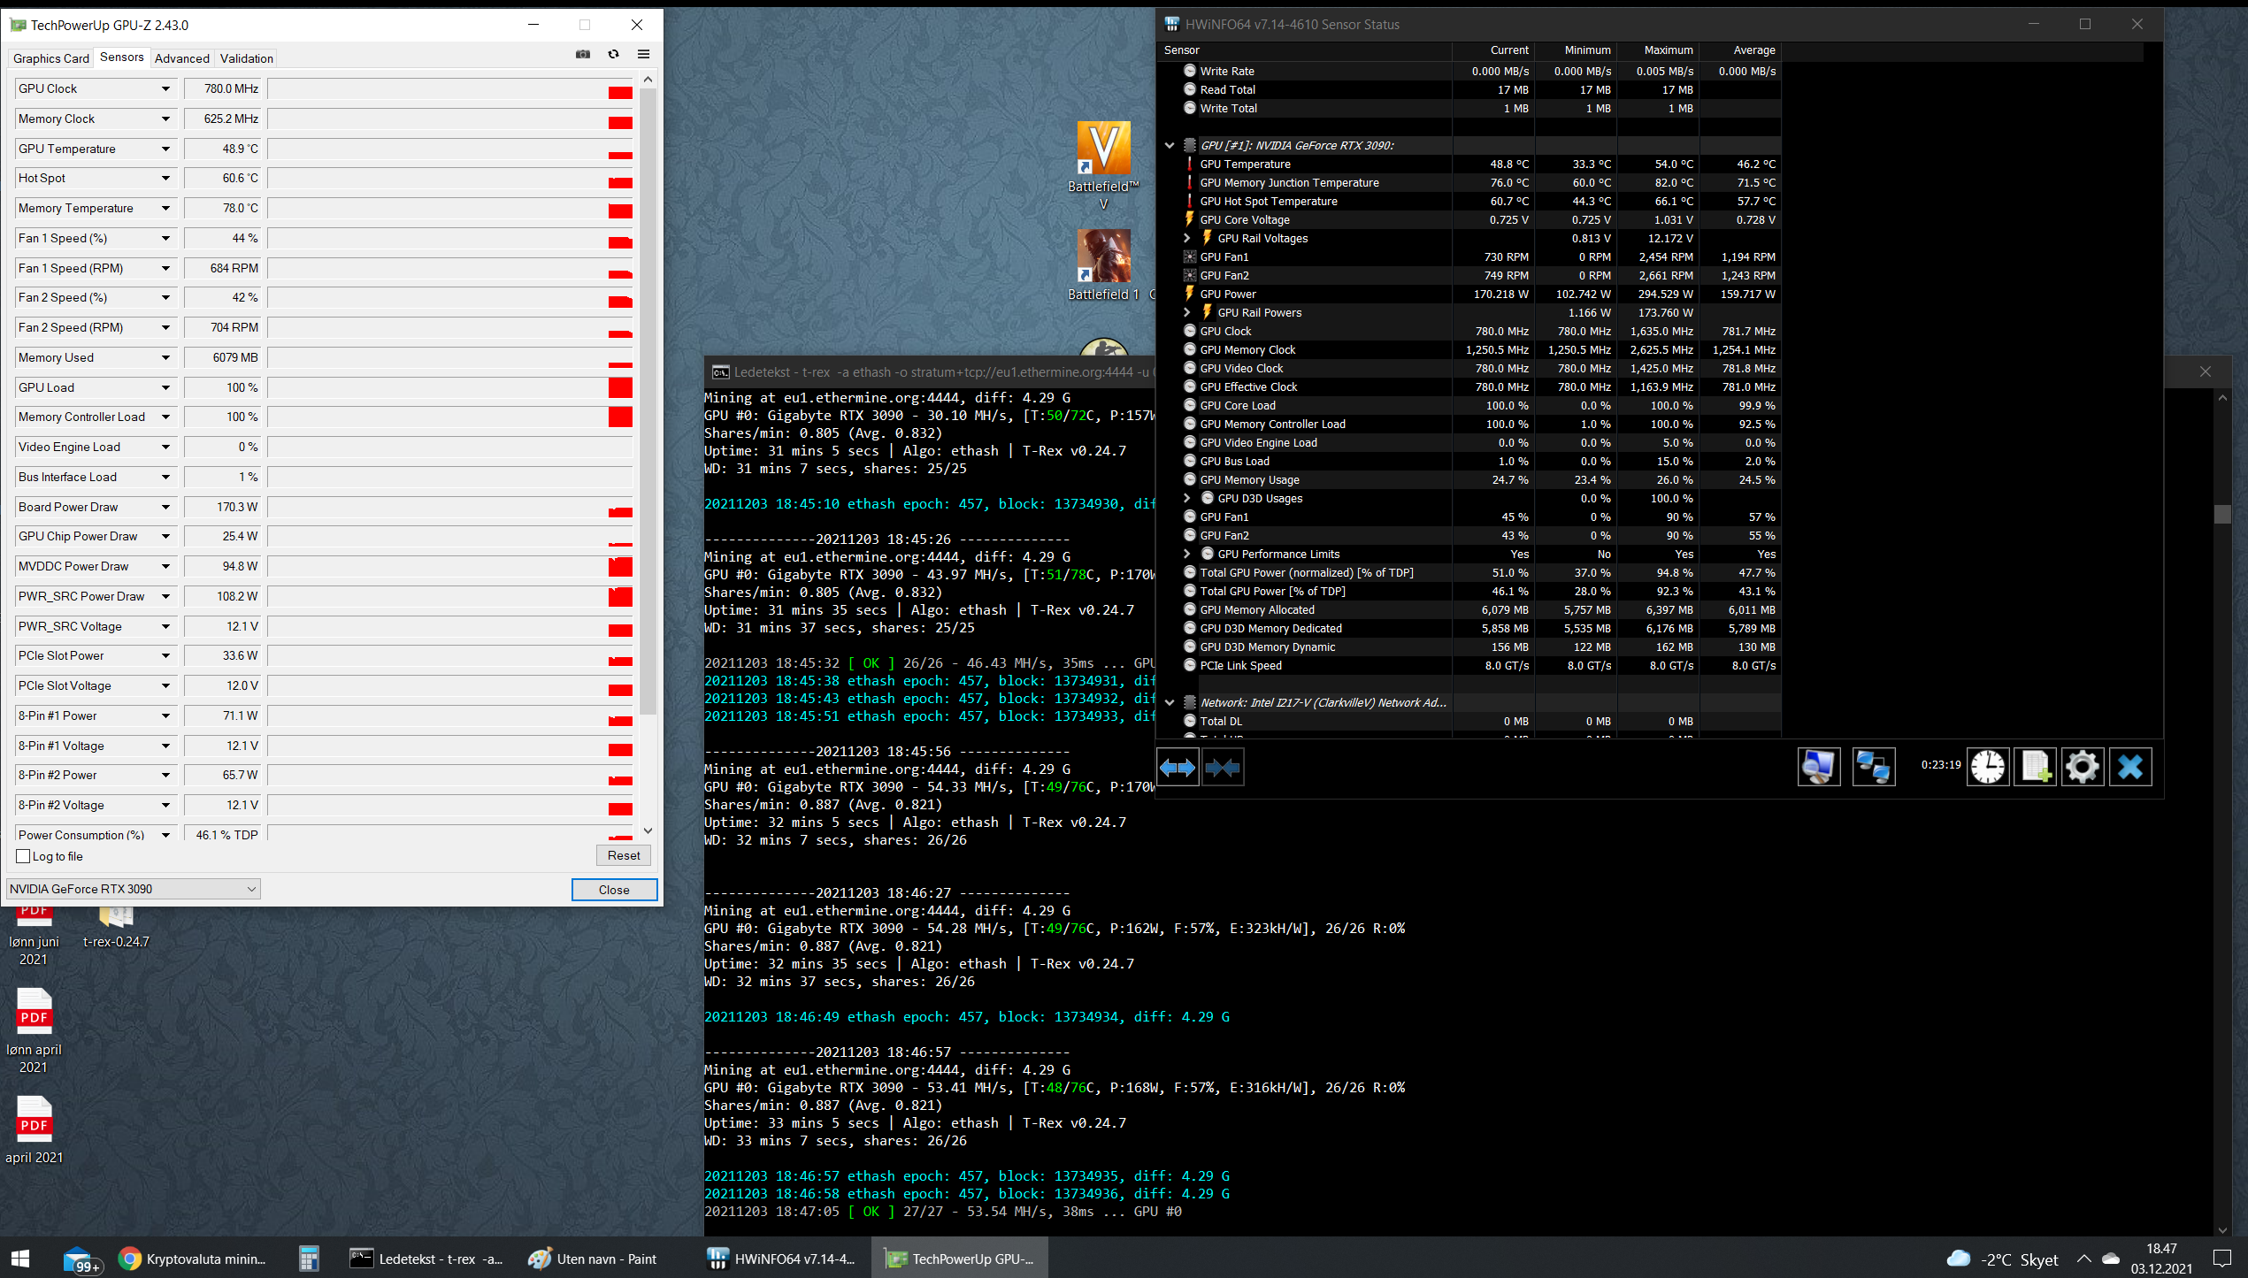This screenshot has height=1278, width=2248.
Task: Enable Log to file checkbox
Action: [x=24, y=856]
